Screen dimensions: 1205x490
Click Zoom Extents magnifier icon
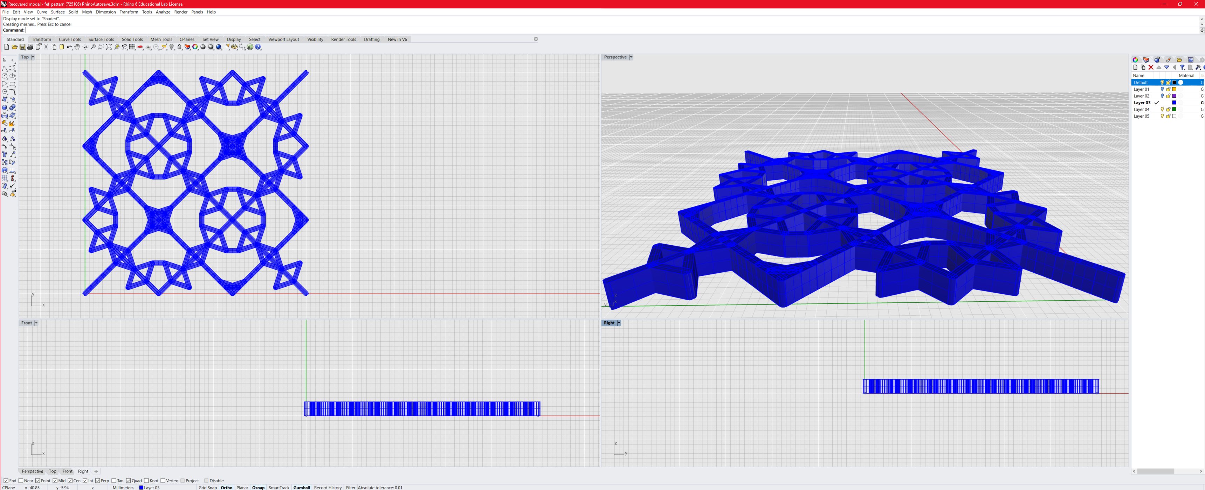click(x=109, y=47)
